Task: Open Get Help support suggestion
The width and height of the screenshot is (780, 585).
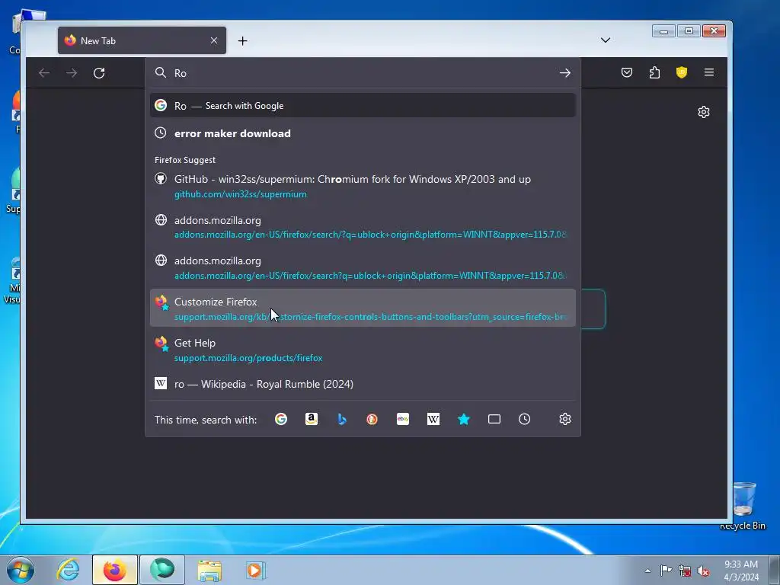Action: pyautogui.click(x=363, y=350)
